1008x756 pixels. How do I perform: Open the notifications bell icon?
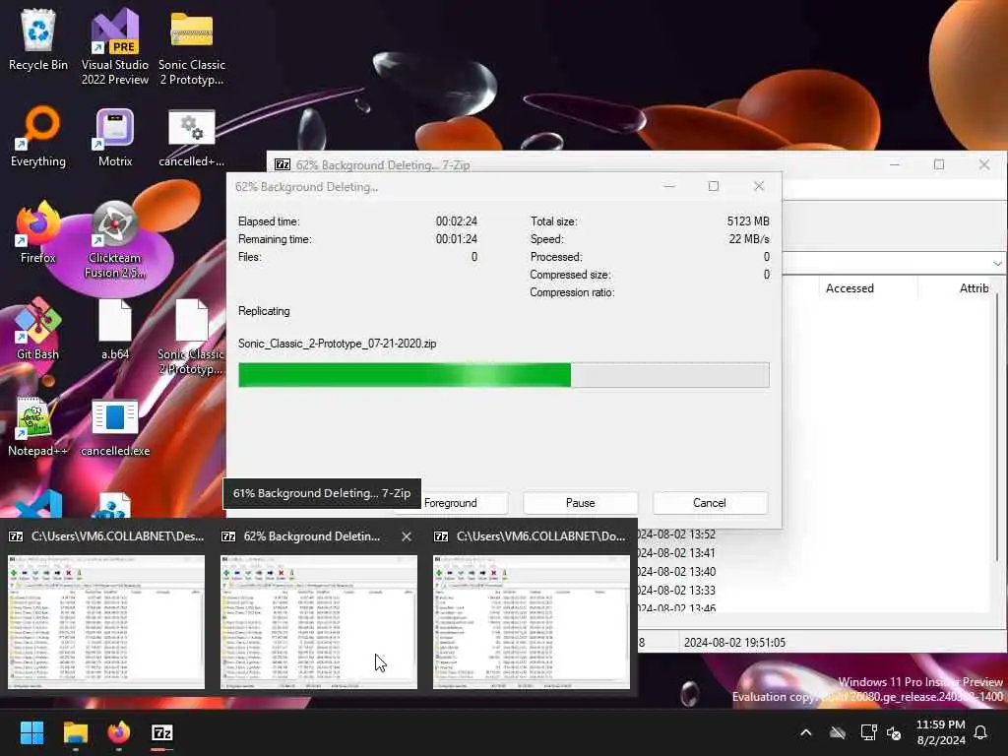pyautogui.click(x=981, y=732)
